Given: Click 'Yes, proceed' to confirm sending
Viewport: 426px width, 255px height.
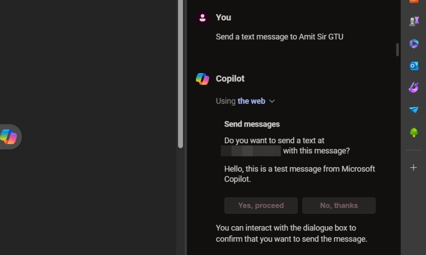Looking at the screenshot, I should coord(261,205).
